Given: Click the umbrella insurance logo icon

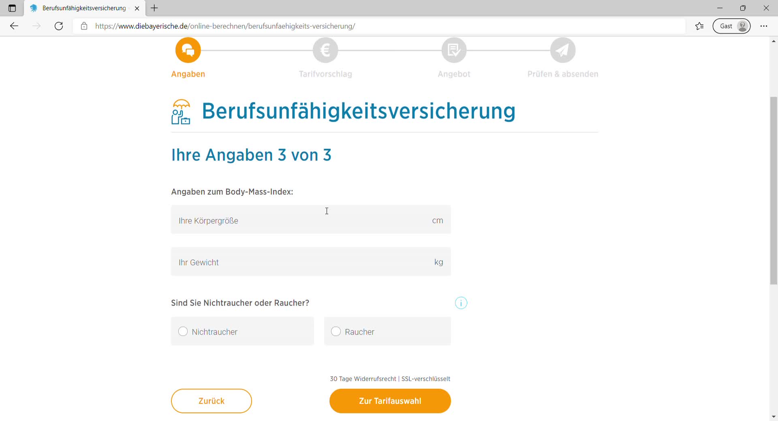Looking at the screenshot, I should (x=181, y=112).
